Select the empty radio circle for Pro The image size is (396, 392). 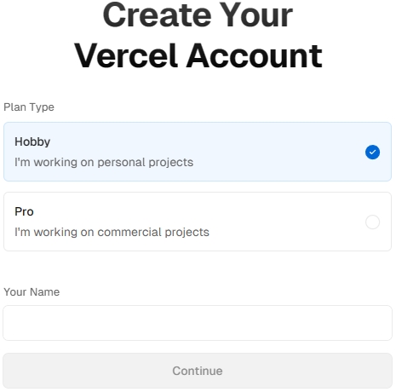pyautogui.click(x=372, y=222)
